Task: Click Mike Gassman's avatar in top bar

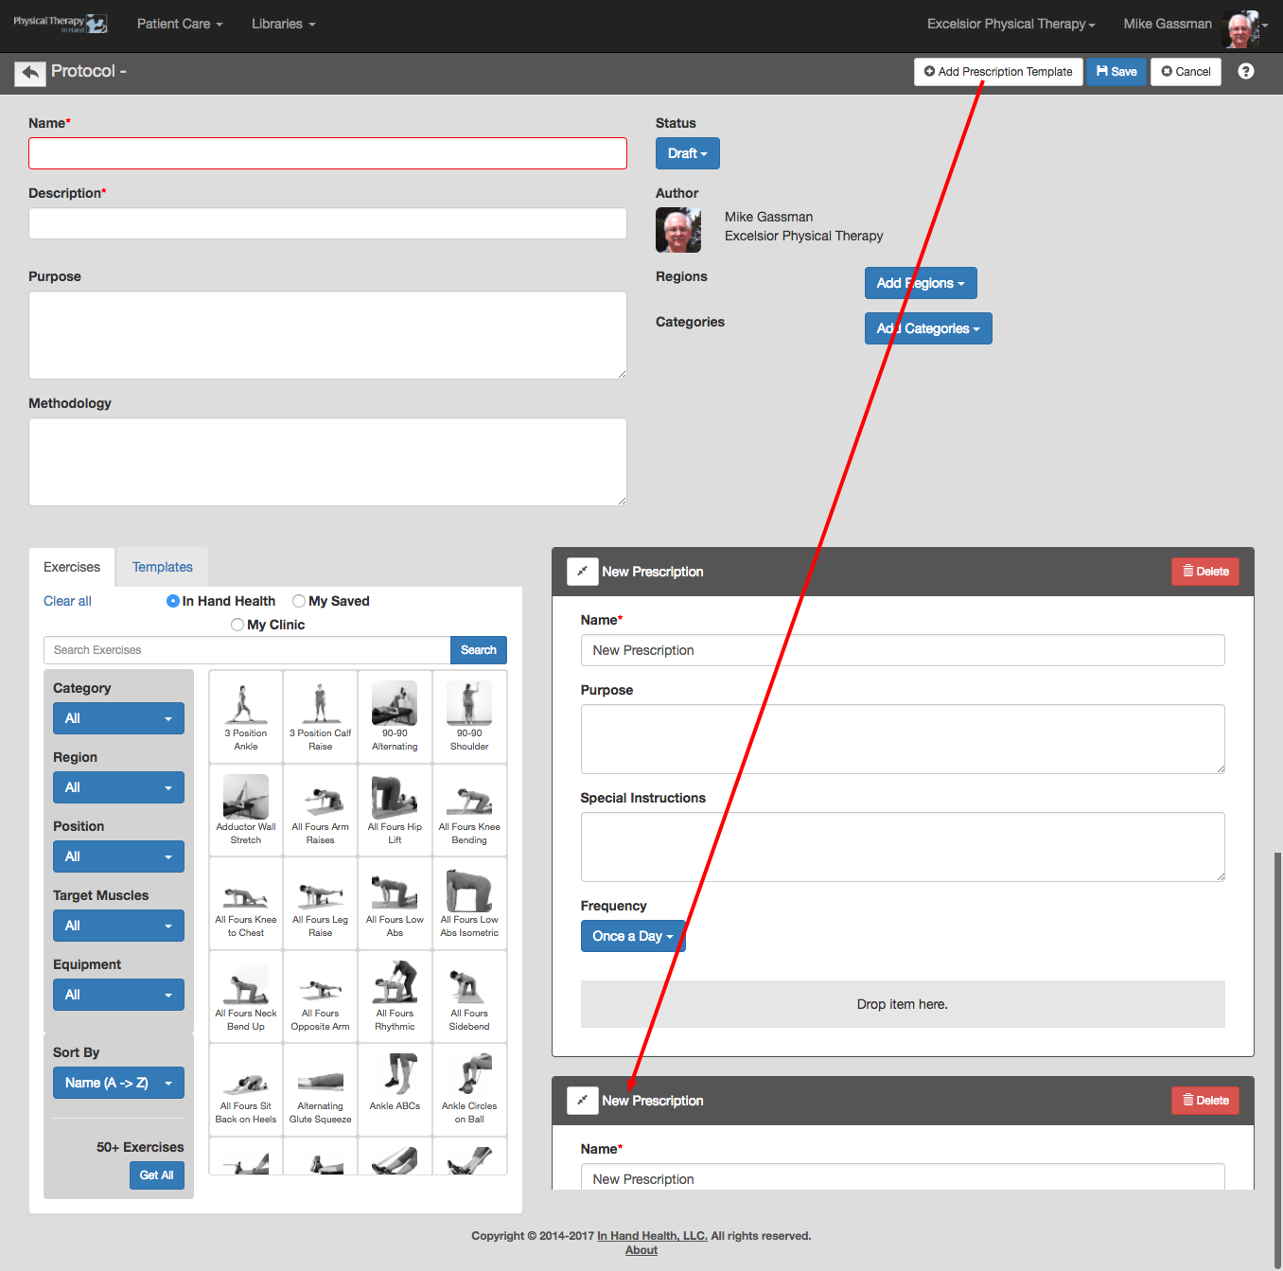Action: [x=1240, y=28]
